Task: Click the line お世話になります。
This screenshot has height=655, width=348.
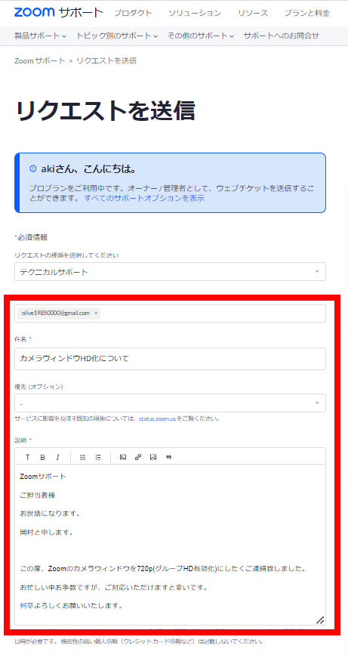Action: click(51, 514)
